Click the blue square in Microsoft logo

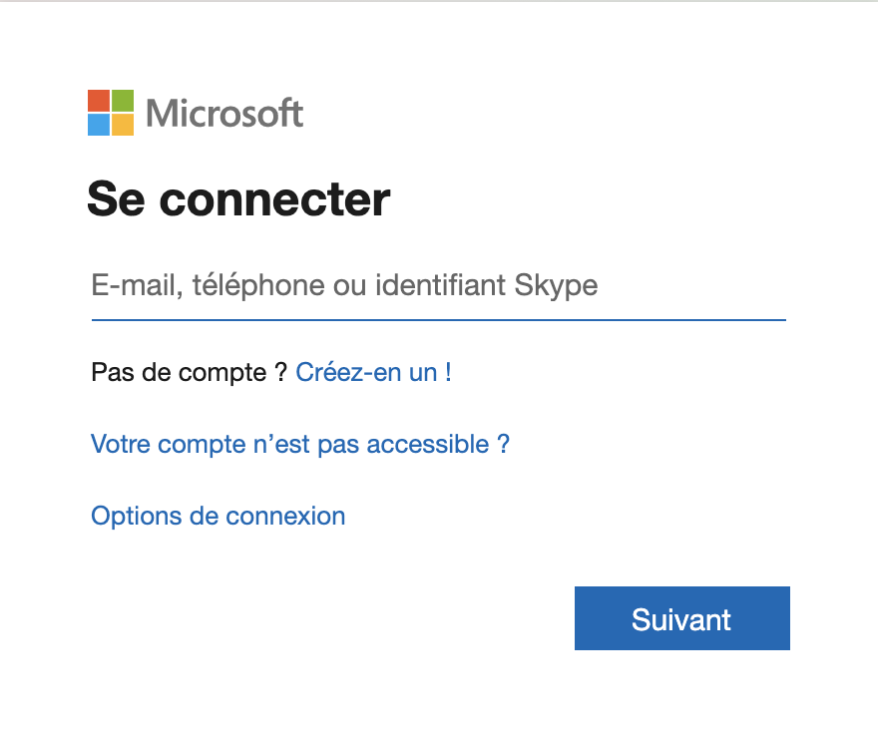[99, 125]
